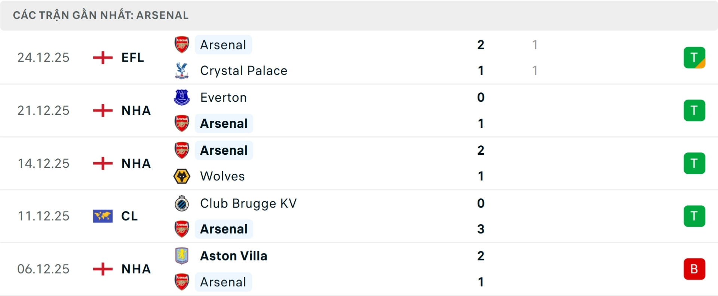Select the Wolves wolf-head badge
The image size is (718, 296).
tap(182, 176)
